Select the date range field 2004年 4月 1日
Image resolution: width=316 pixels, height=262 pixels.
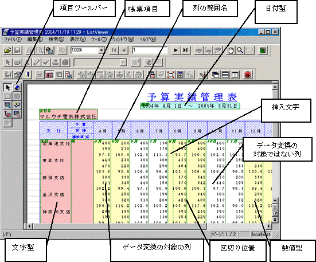pyautogui.click(x=190, y=106)
